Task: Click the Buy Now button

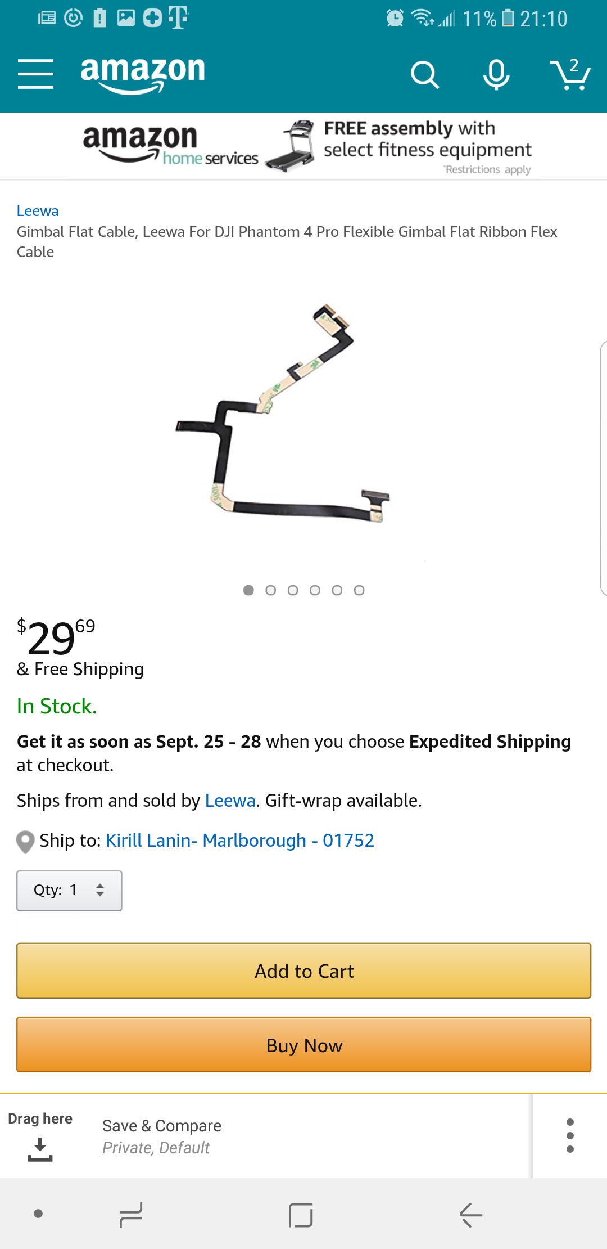Action: point(304,1045)
